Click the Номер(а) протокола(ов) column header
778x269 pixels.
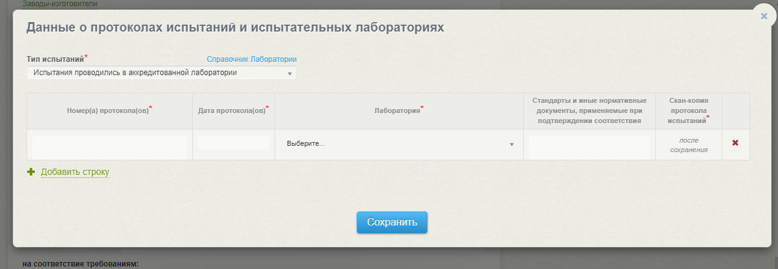click(109, 110)
